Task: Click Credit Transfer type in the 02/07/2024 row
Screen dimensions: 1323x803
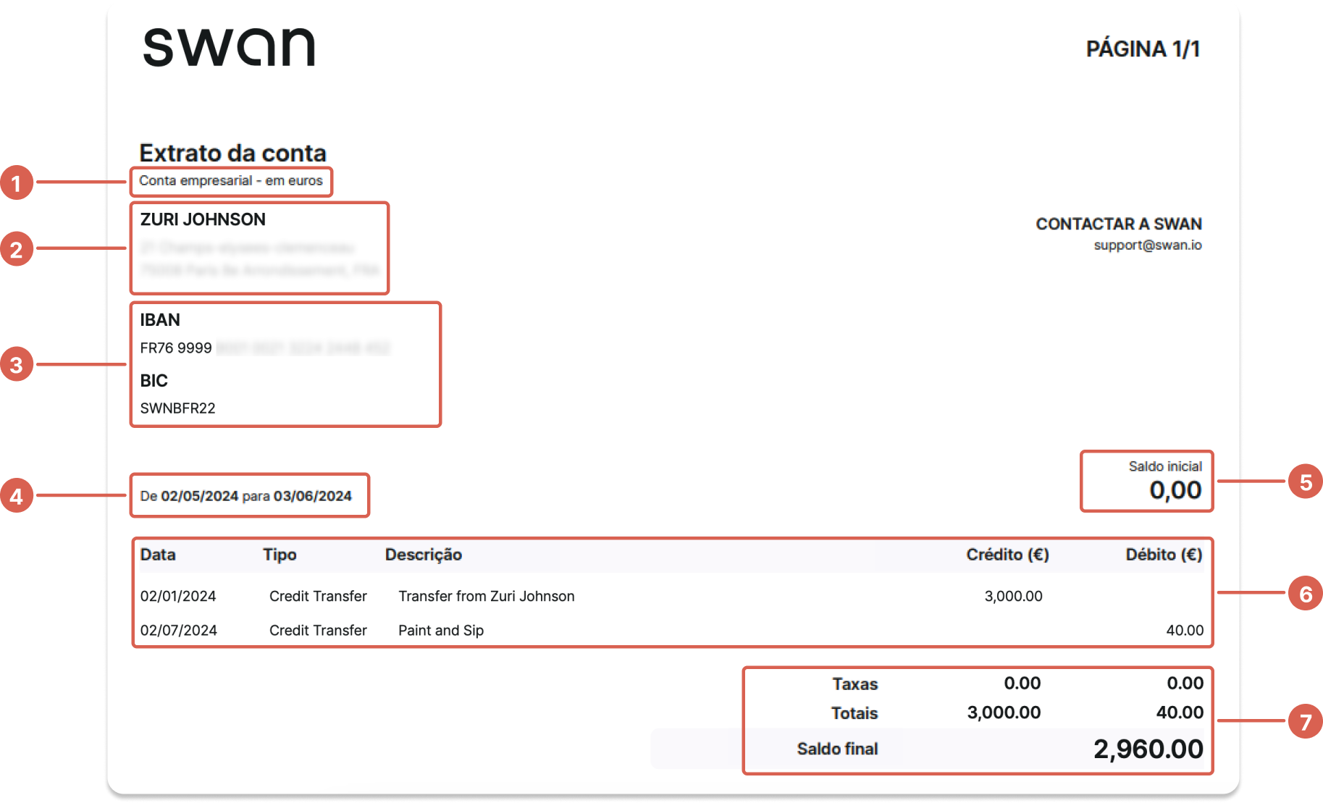Action: [318, 630]
